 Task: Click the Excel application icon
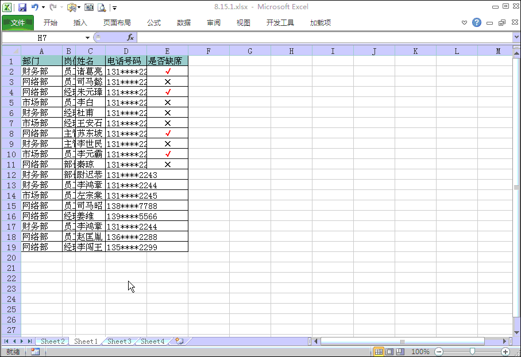click(x=7, y=7)
